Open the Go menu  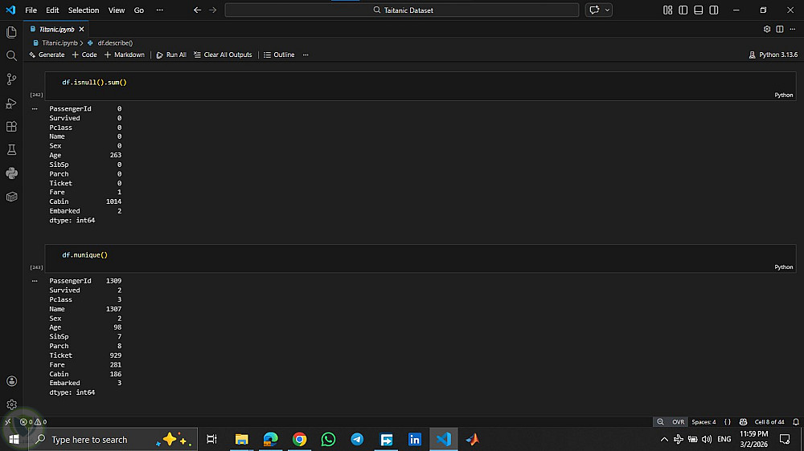pyautogui.click(x=139, y=10)
